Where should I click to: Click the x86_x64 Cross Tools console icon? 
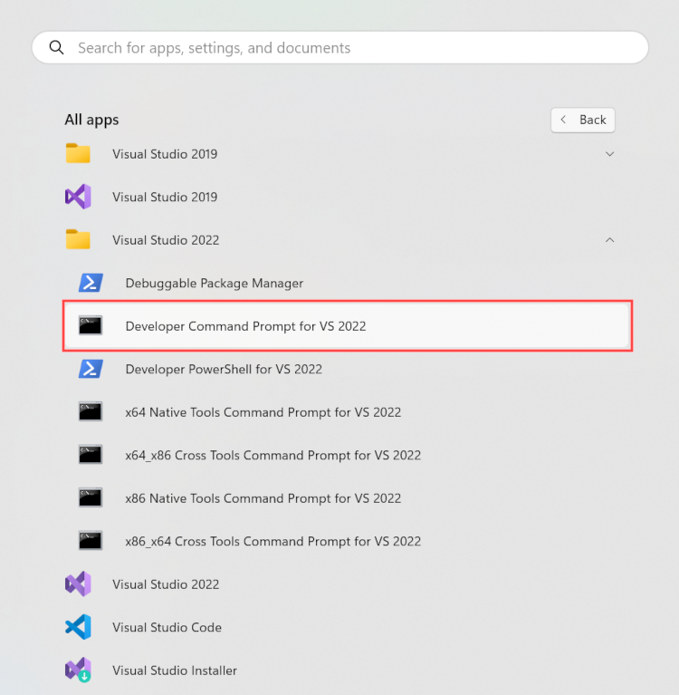pyautogui.click(x=91, y=540)
